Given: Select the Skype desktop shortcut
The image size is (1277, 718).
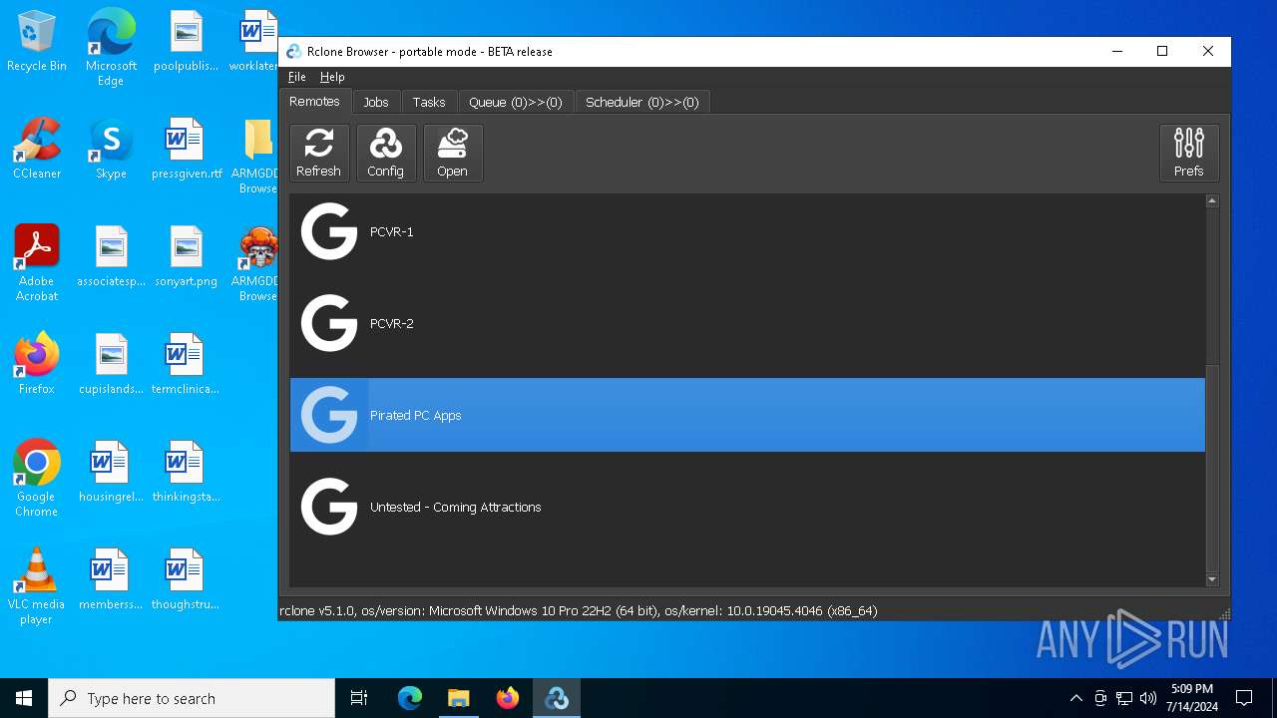Looking at the screenshot, I should [111, 150].
